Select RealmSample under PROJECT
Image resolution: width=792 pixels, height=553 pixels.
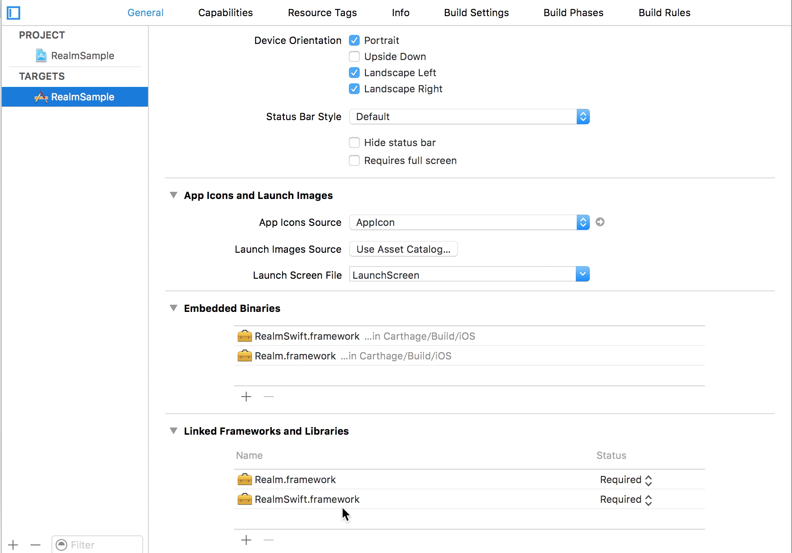75,56
